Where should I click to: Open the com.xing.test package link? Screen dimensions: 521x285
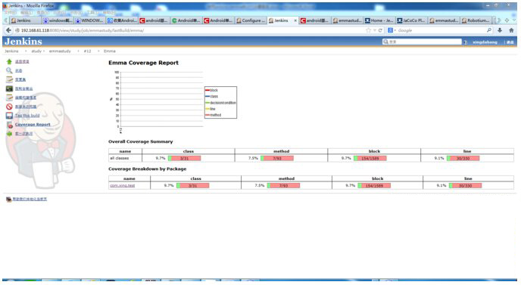(x=122, y=185)
